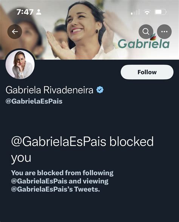Tap the cellular signal bars icon
The width and height of the screenshot is (179, 222).
click(136, 12)
